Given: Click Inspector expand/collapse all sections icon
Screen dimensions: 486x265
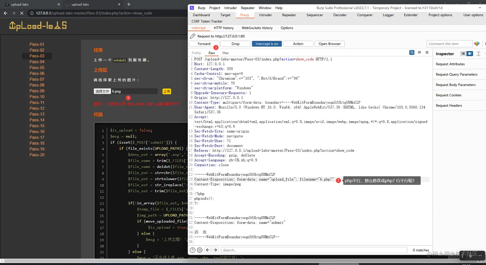Looking at the screenshot, I should [x=478, y=54].
